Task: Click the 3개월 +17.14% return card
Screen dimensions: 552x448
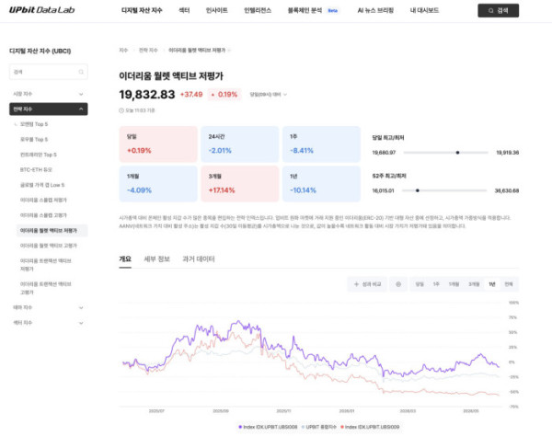Action: [240, 184]
